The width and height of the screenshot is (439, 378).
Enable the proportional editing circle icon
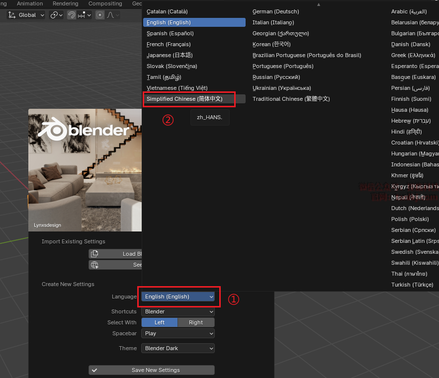(100, 15)
